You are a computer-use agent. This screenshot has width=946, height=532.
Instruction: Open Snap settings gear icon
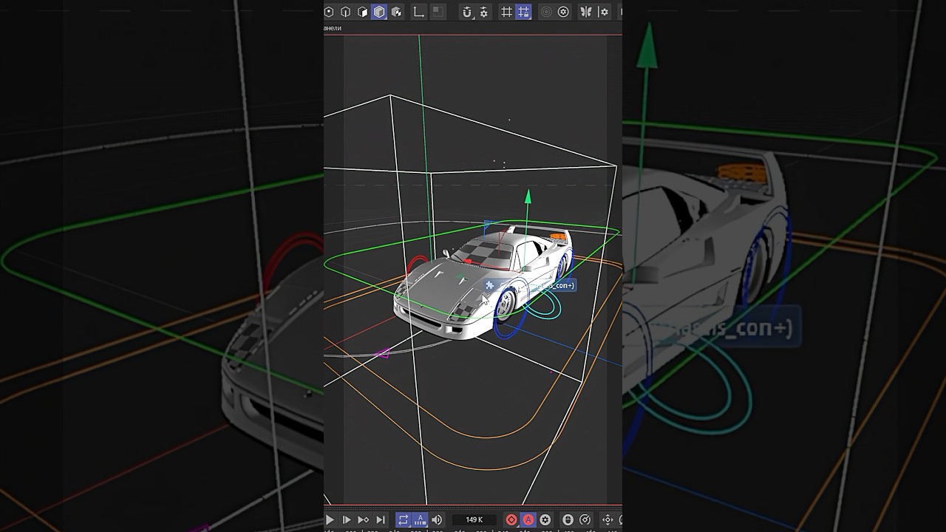[484, 12]
